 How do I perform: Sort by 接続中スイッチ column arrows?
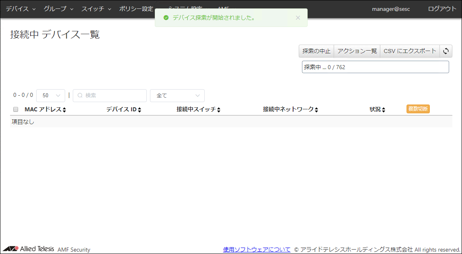(218, 110)
